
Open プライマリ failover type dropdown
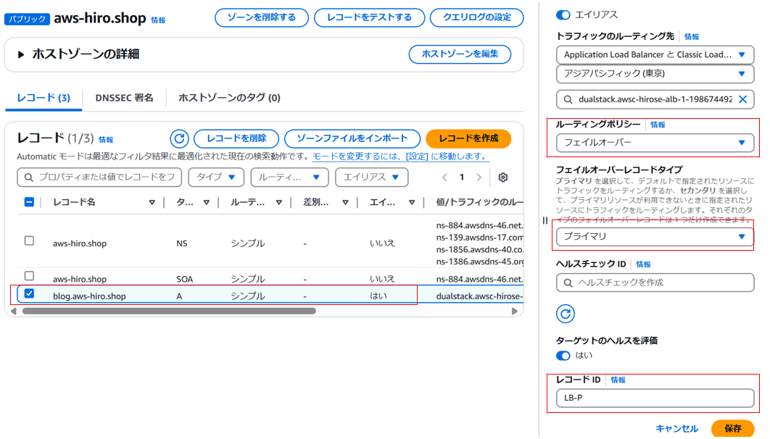pyautogui.click(x=655, y=236)
